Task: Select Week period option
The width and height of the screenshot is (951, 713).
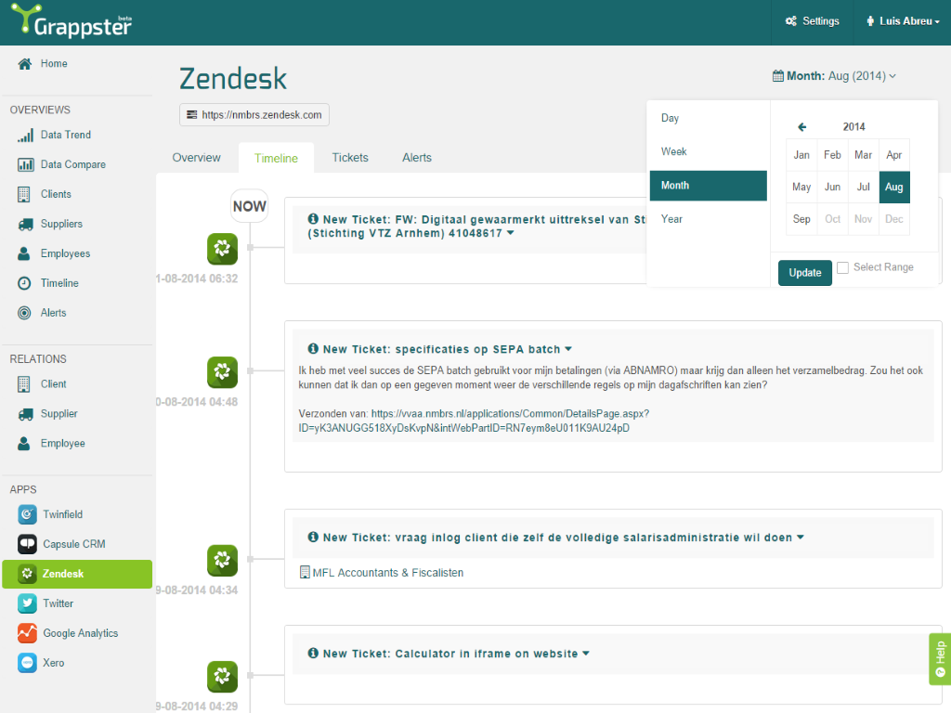Action: tap(674, 152)
